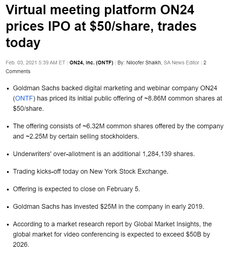
Task: Click the text 'certain selling stockholders'
Action: tap(98, 136)
